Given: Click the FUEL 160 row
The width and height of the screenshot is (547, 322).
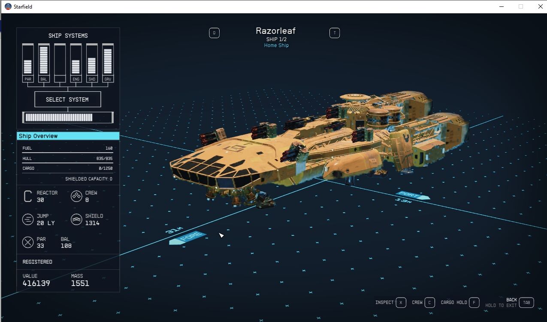Looking at the screenshot, I should click(x=68, y=148).
